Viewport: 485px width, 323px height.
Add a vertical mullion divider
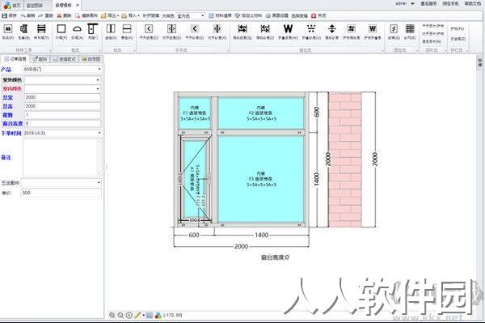(111, 29)
